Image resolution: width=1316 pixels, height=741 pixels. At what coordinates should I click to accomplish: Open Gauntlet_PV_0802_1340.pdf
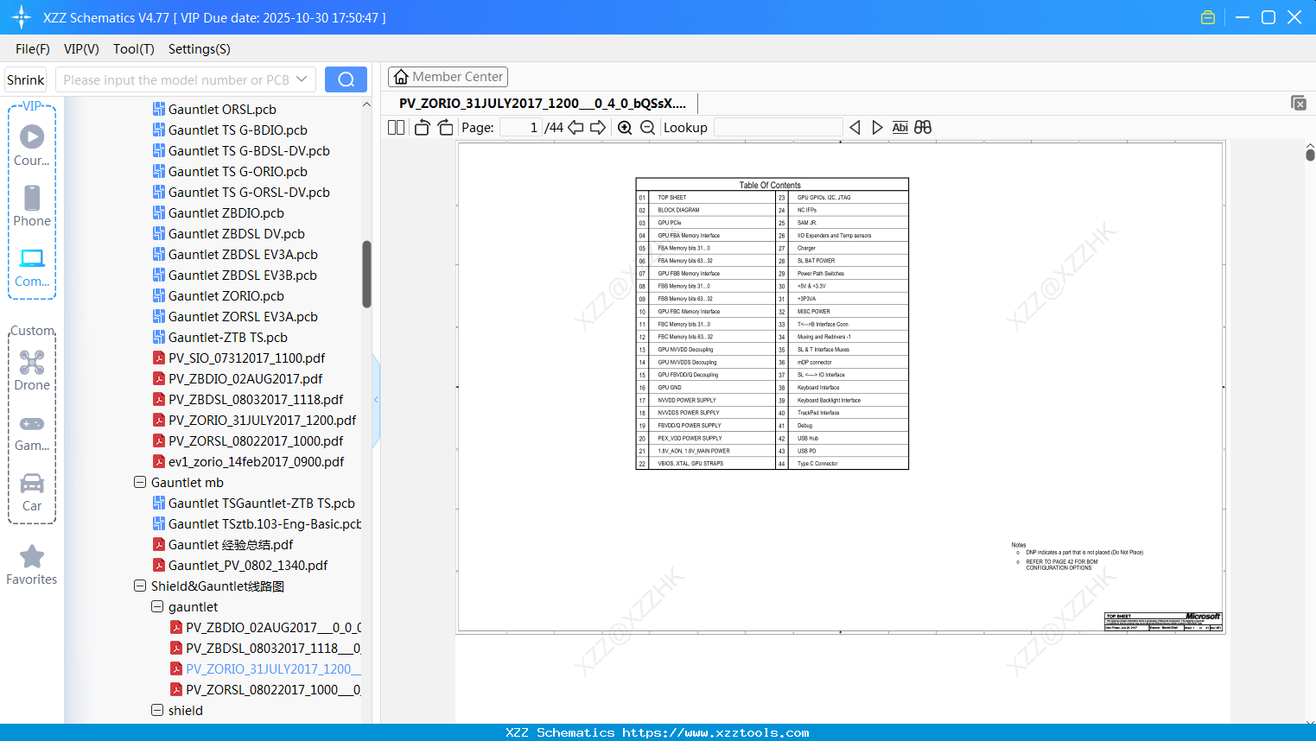coord(247,566)
